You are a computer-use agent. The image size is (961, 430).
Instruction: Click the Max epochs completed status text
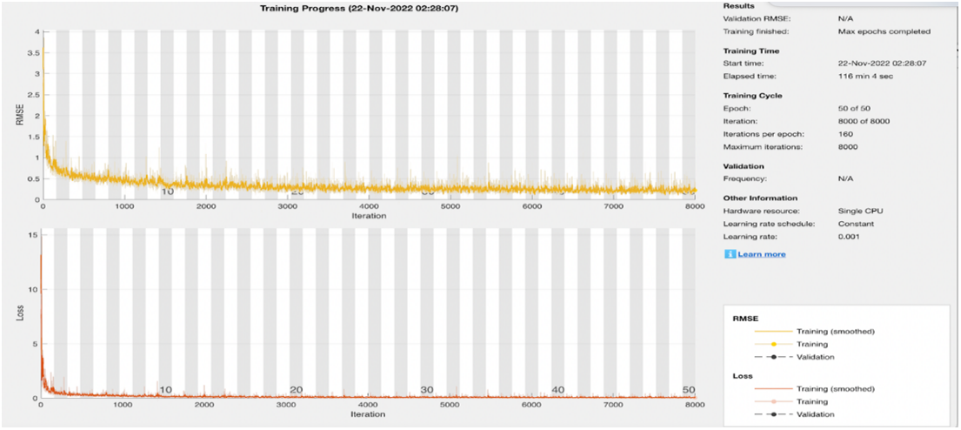click(884, 30)
